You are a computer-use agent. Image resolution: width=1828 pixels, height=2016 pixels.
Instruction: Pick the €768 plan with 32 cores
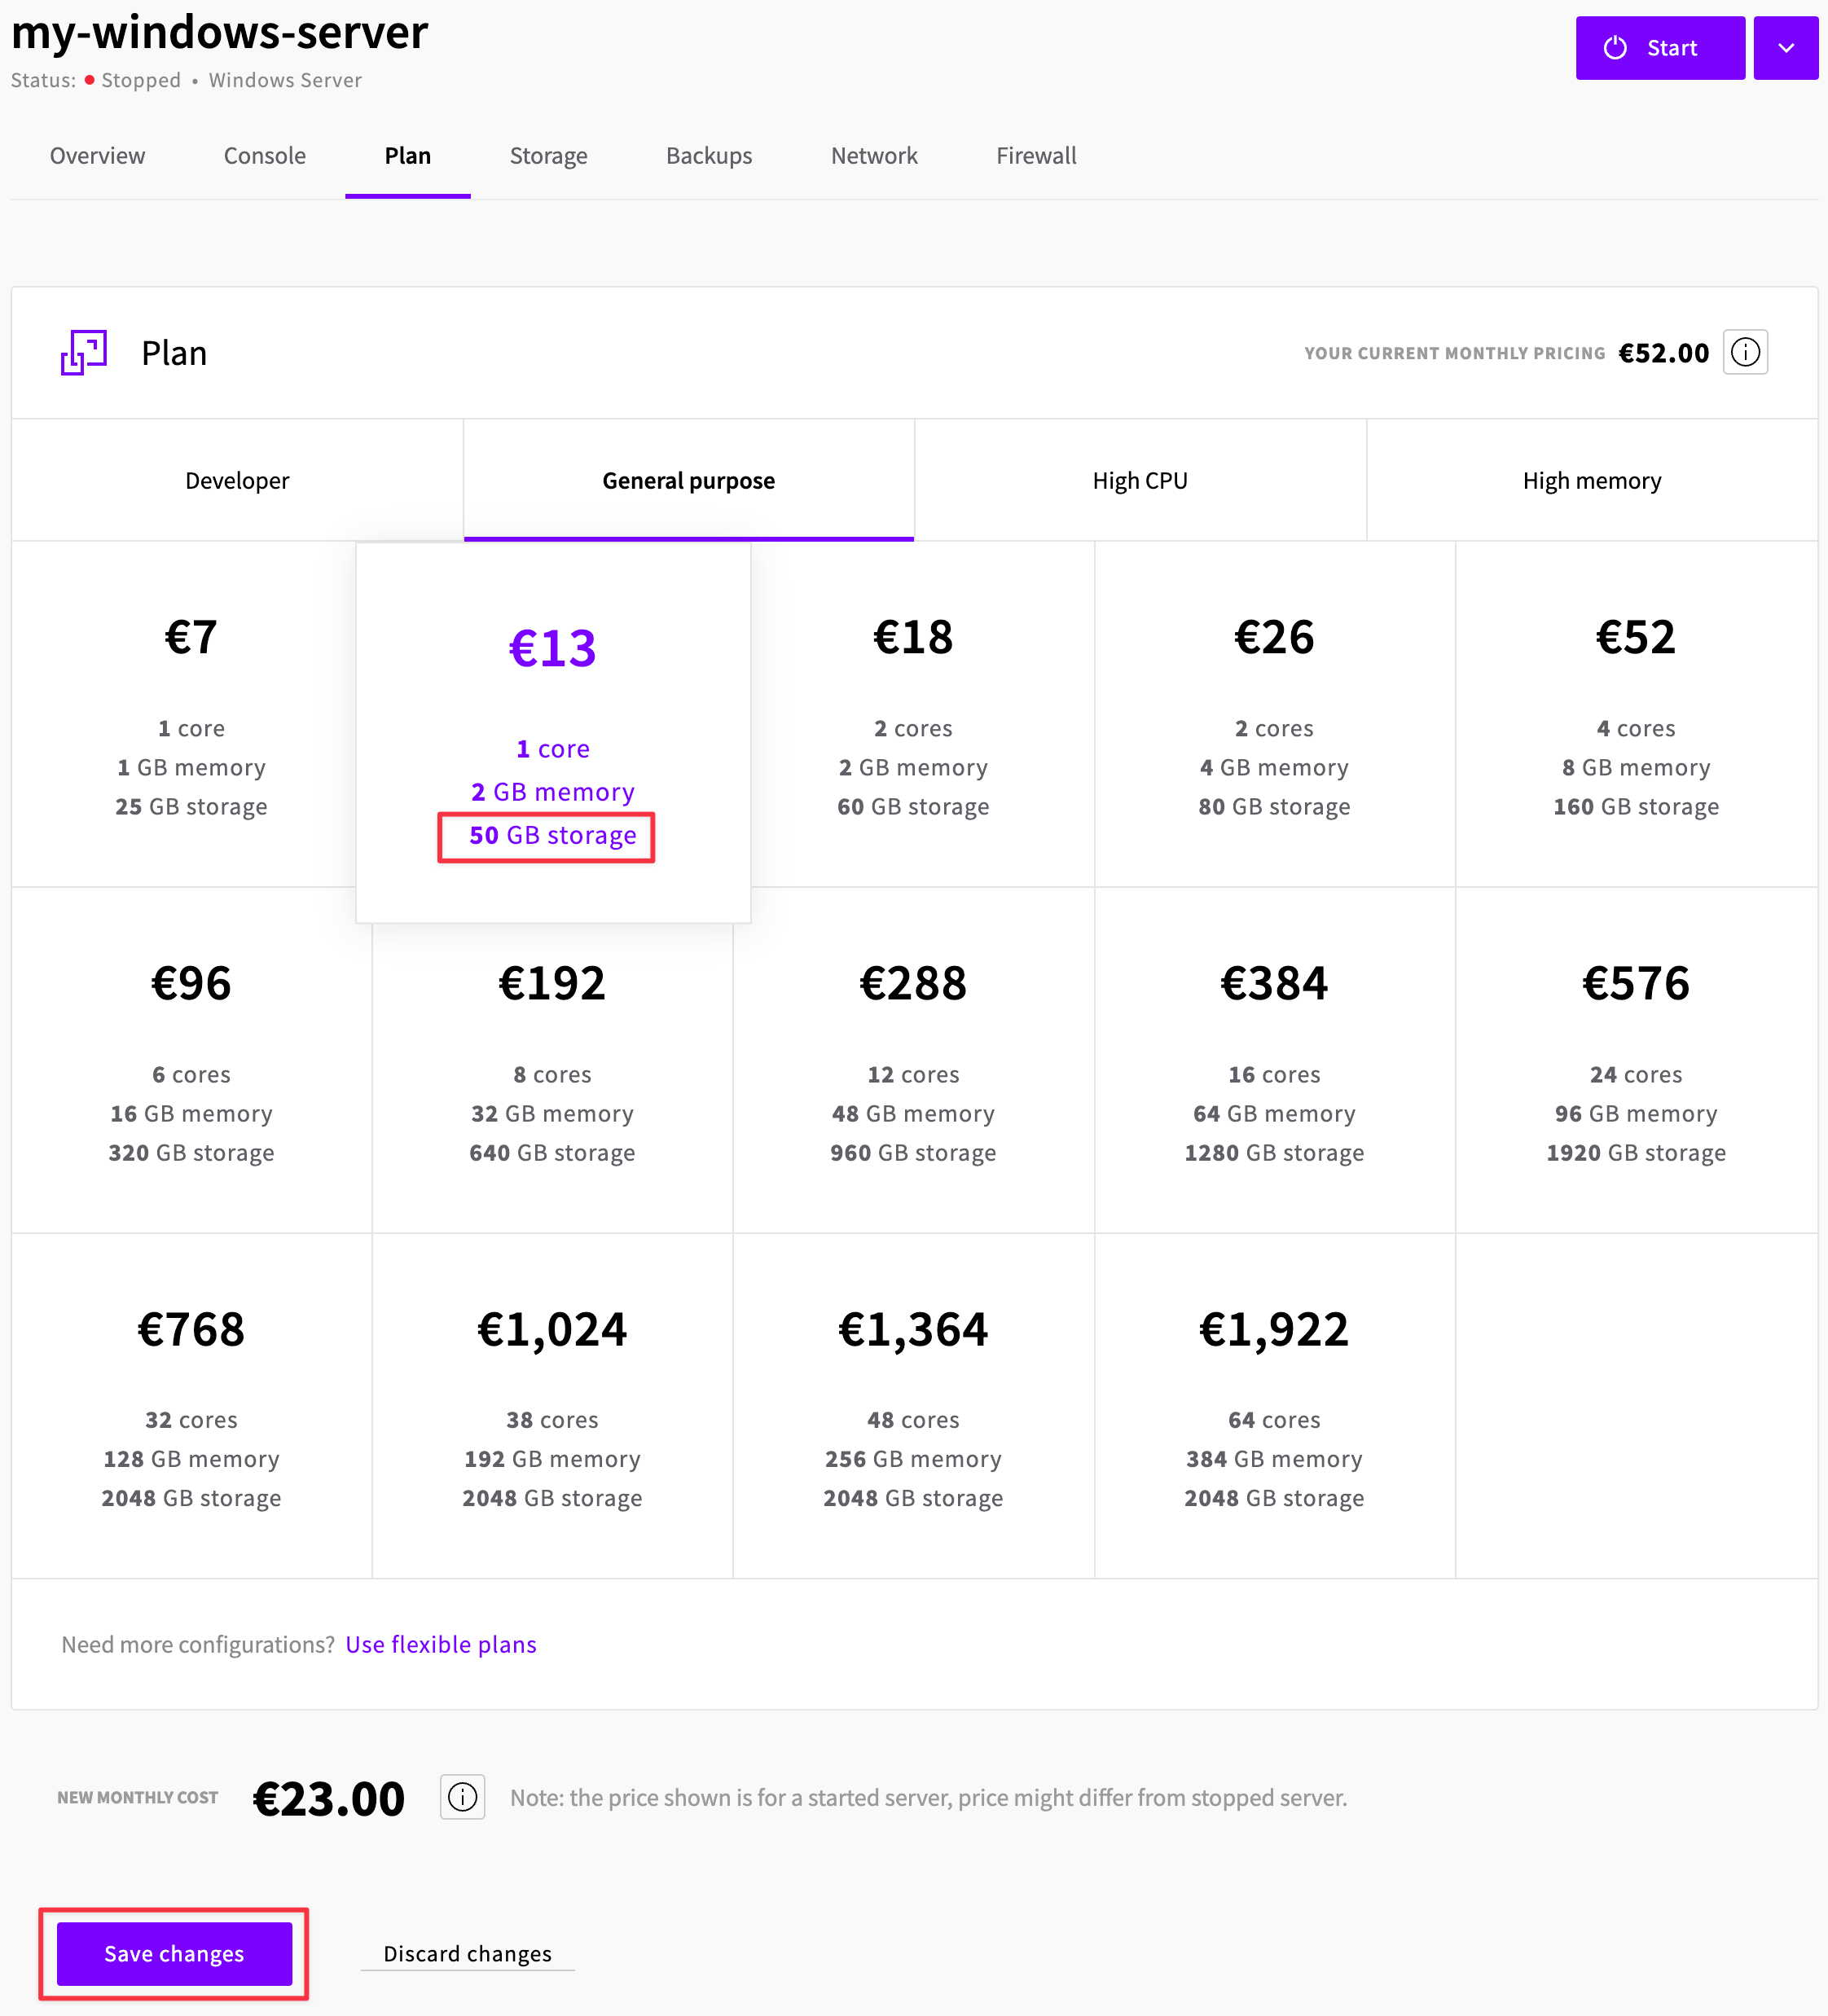[x=191, y=1406]
